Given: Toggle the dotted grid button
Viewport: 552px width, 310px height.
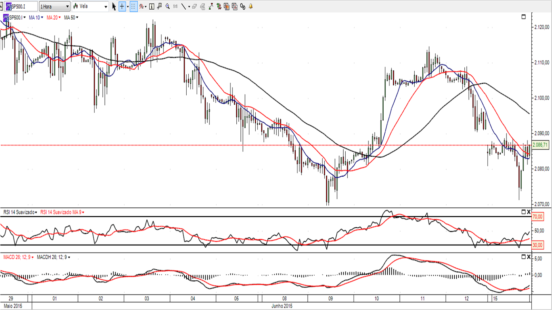Looking at the screenshot, I should click(133, 7).
